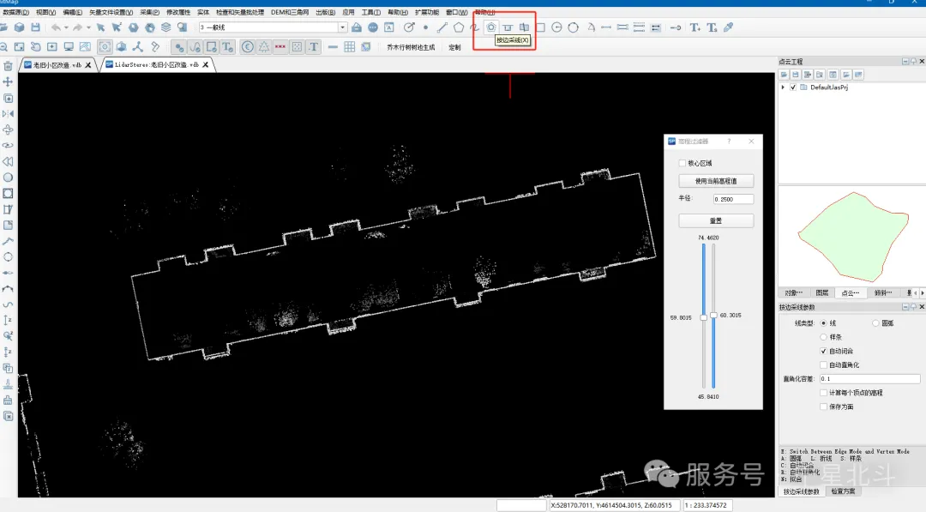Click the scale value 1 : 233.374572 in status bar
The image size is (926, 512).
point(707,505)
